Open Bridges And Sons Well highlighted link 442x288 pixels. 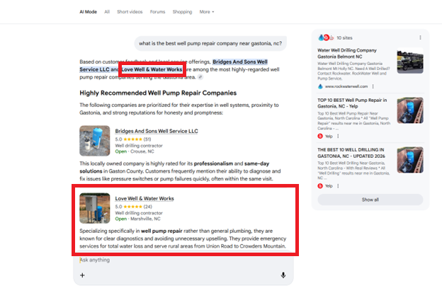[x=240, y=62]
